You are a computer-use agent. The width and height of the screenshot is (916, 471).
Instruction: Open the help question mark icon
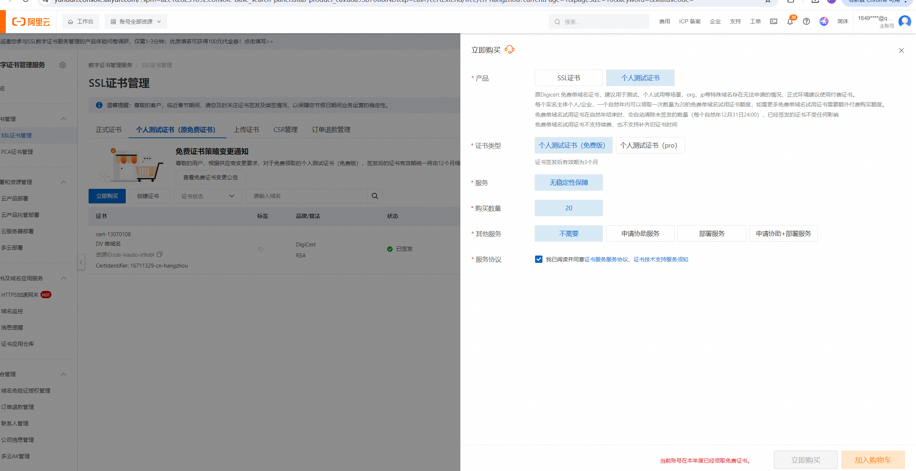coord(807,22)
